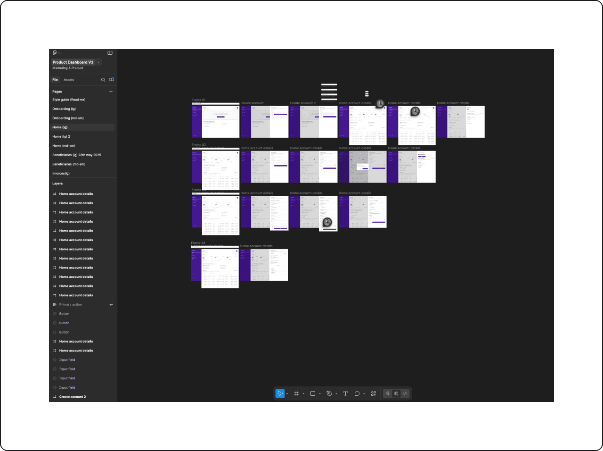
Task: Search the file with magnifier icon
Action: [103, 80]
